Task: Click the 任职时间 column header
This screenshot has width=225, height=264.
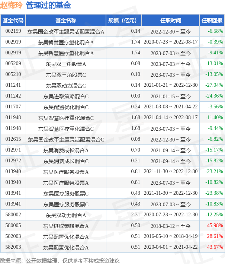Action: [x=170, y=20]
